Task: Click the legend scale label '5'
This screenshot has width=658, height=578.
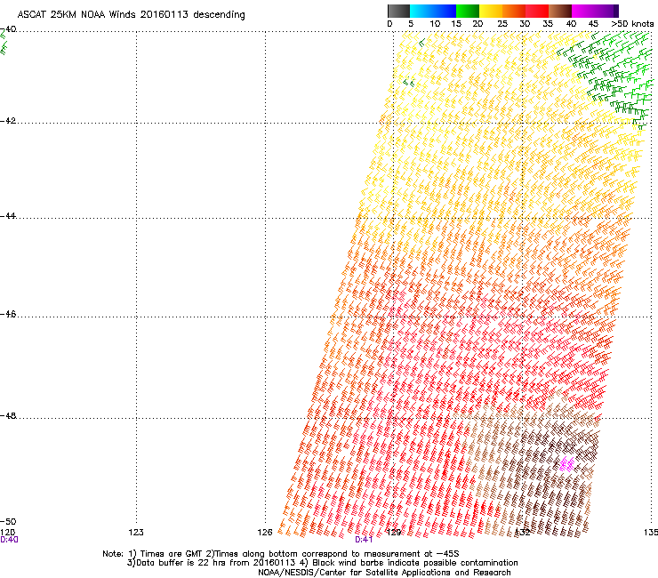Action: point(411,24)
